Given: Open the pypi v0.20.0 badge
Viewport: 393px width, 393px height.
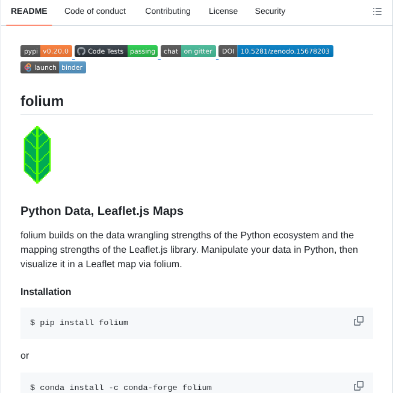Looking at the screenshot, I should point(46,51).
